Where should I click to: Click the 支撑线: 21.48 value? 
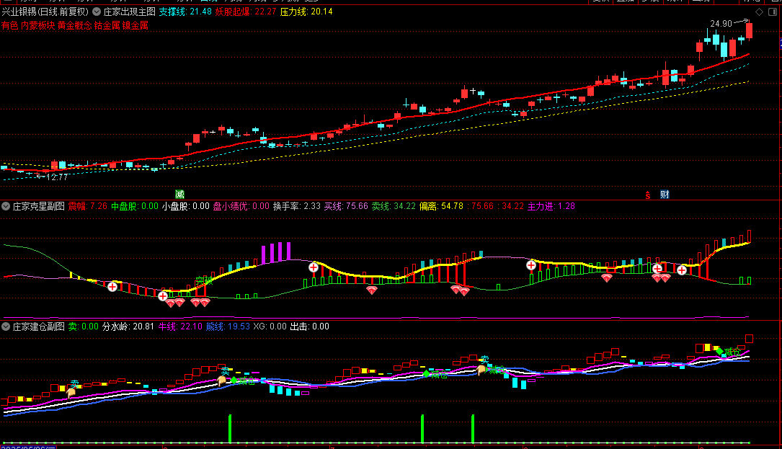point(185,12)
